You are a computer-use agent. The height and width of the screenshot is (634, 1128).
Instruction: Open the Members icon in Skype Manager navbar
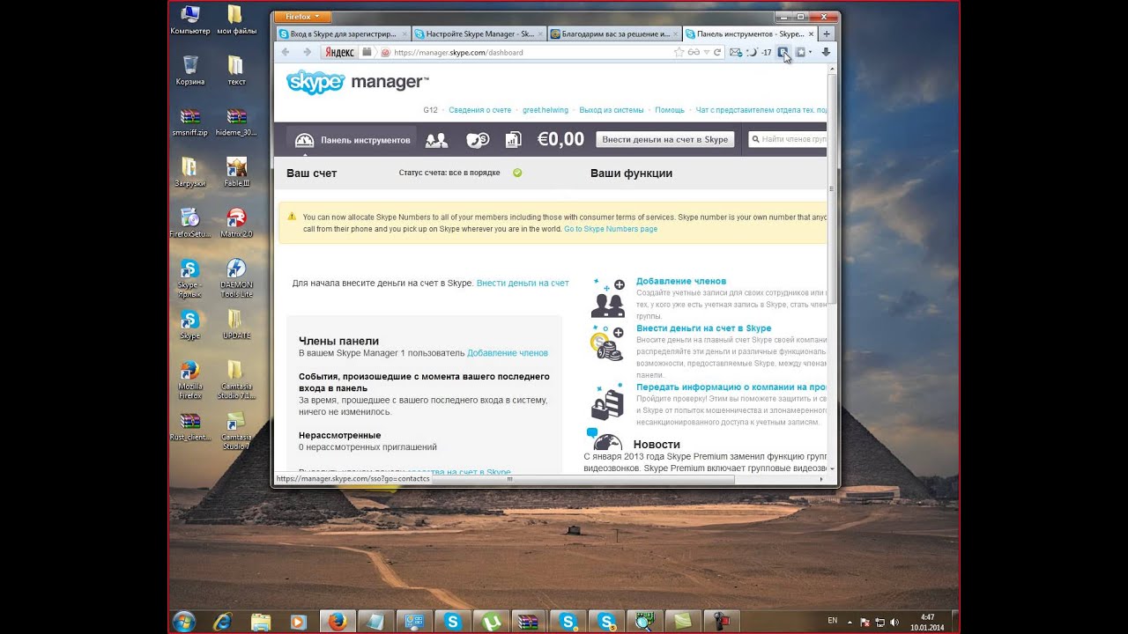tap(436, 140)
